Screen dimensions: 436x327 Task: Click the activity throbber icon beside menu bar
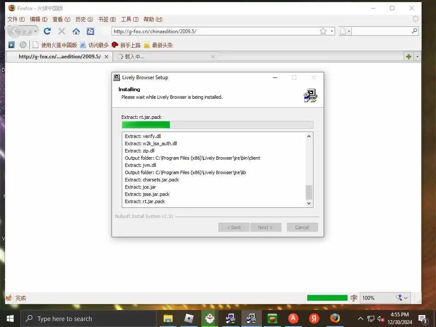[x=415, y=19]
